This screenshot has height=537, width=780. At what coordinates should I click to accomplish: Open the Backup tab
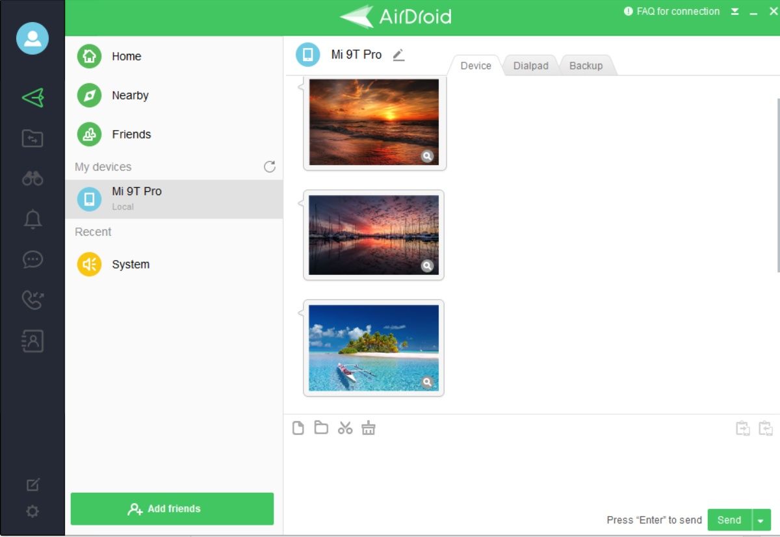pyautogui.click(x=586, y=65)
